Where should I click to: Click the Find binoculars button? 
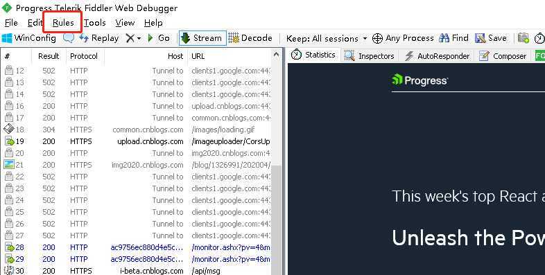pos(453,38)
